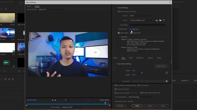
Task: Select the blue room clip thumbnail in Project panel
Action: pos(7,33)
